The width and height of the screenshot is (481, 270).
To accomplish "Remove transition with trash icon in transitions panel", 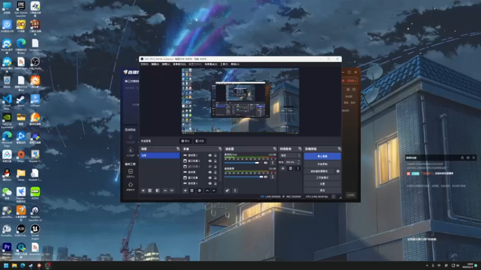I will coord(290,169).
